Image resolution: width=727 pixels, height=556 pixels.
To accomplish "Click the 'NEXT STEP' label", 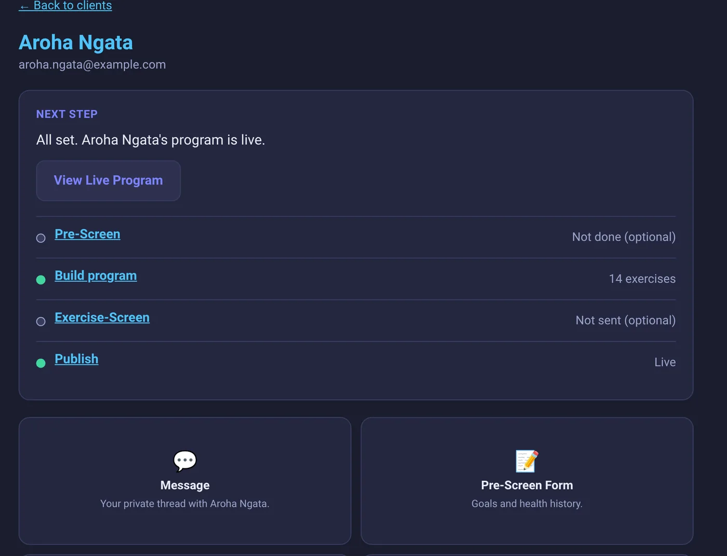I will tap(67, 114).
